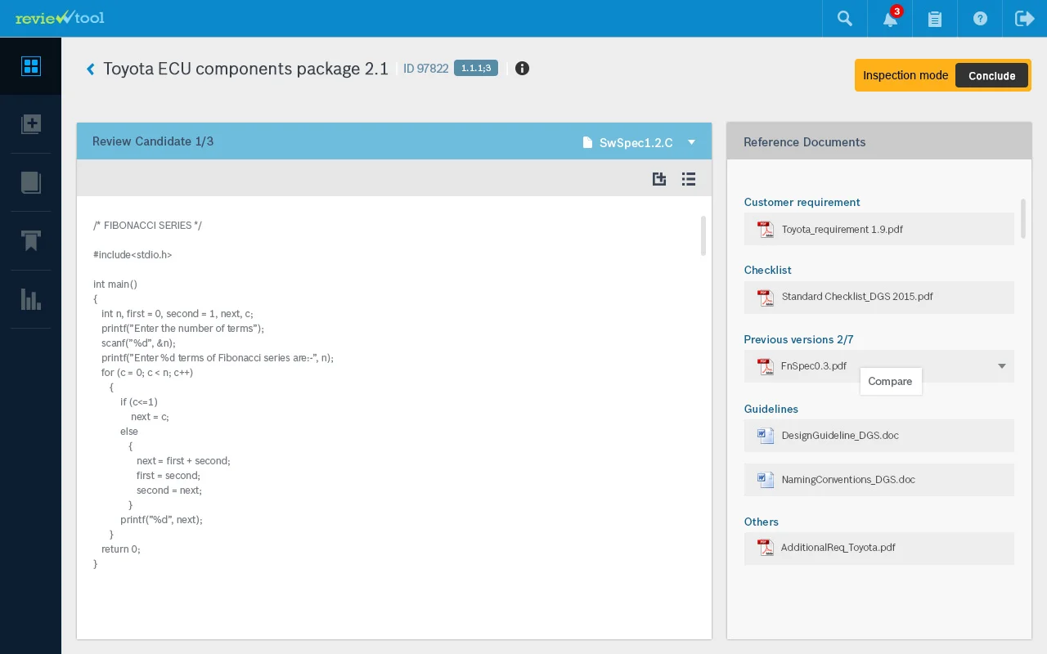
Task: Open NamingConventions_DGS.doc document
Action: 879,480
